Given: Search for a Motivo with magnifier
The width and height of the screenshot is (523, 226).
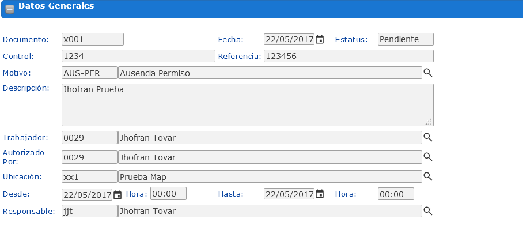Looking at the screenshot, I should point(427,73).
